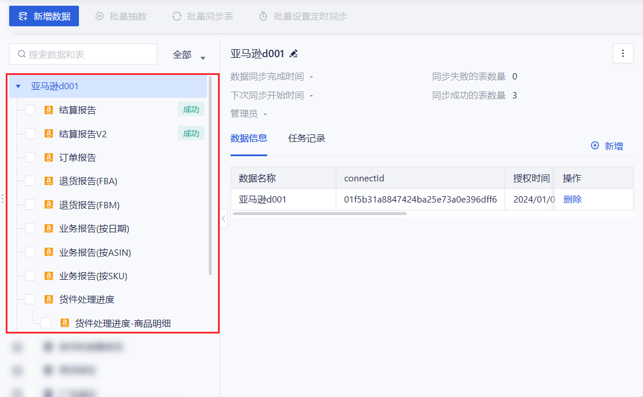Screen dimensions: 643x397
Task: Click the 成功 badge on 结算报告
Action: point(191,109)
